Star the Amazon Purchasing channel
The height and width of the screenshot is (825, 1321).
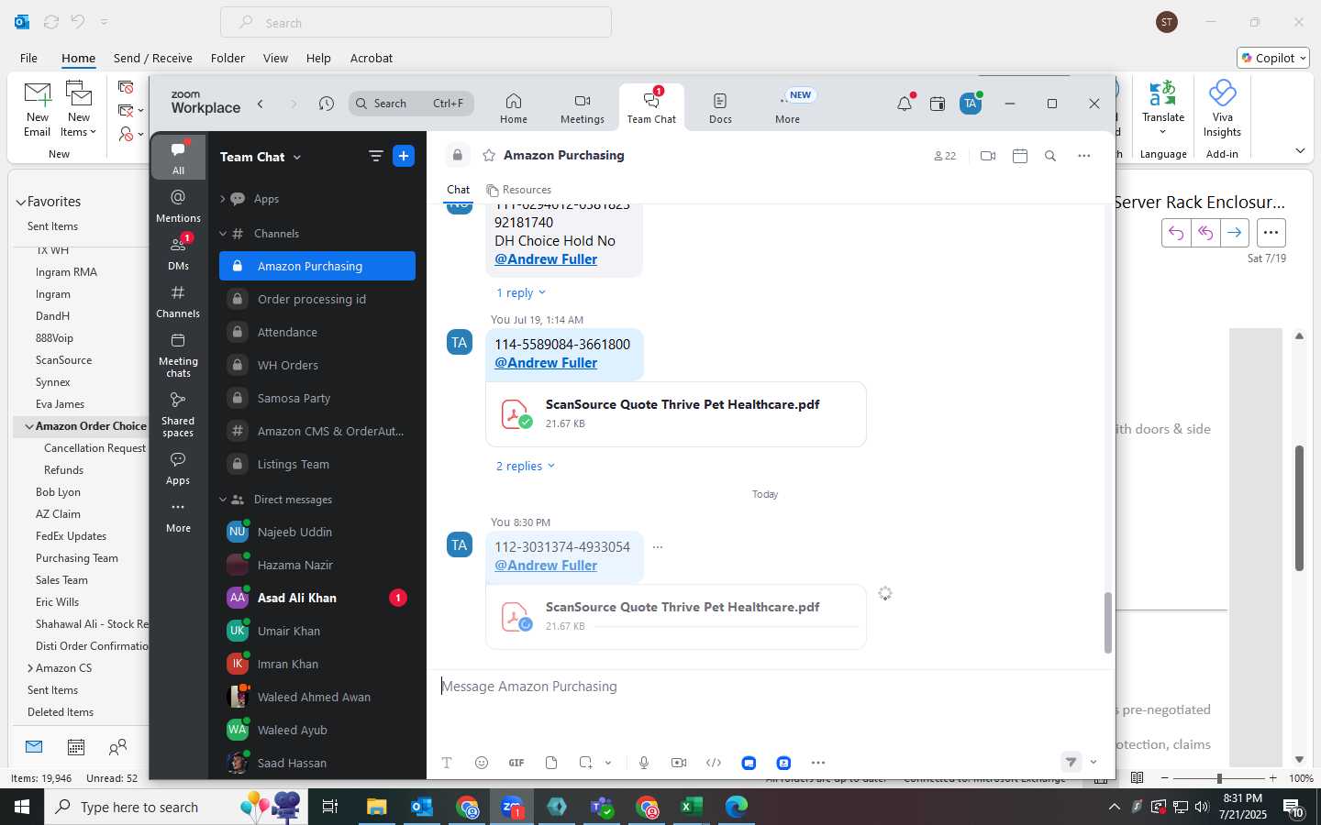coord(489,156)
